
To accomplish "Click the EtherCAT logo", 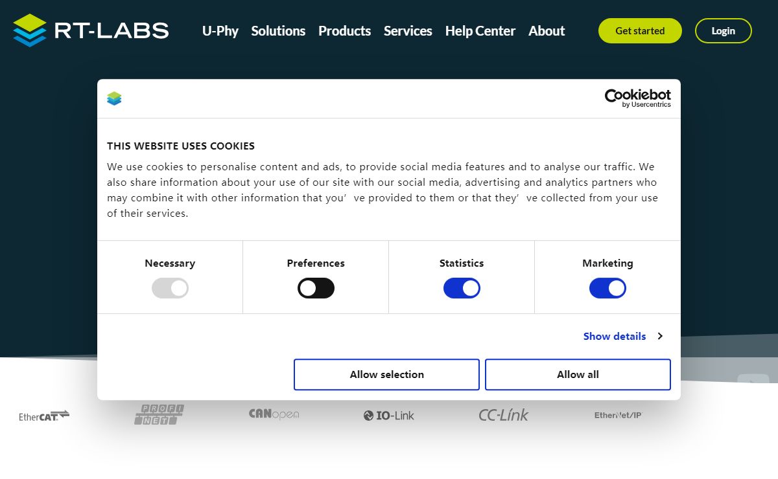I will pos(44,416).
